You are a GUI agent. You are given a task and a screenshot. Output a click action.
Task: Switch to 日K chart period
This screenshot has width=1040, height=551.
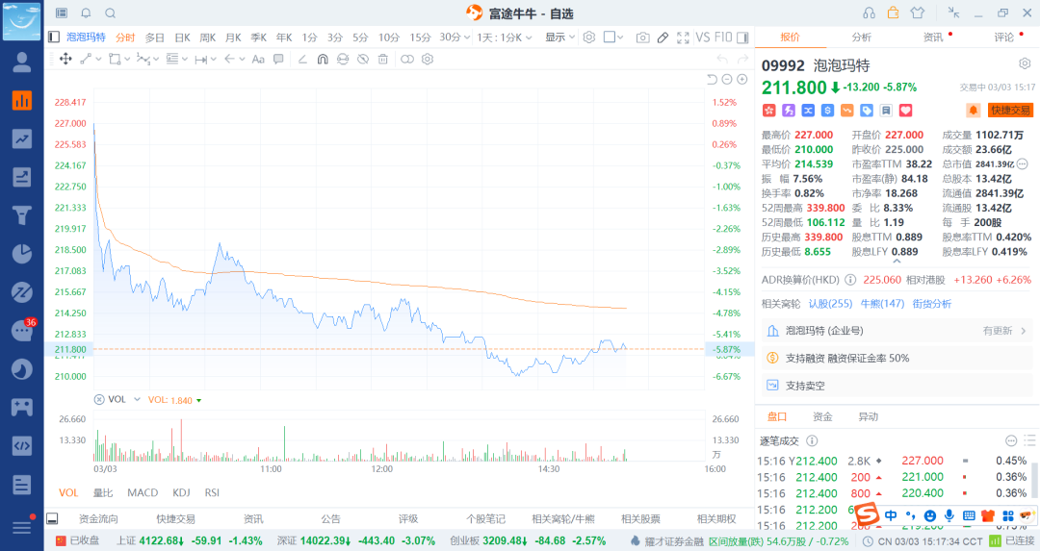click(182, 38)
